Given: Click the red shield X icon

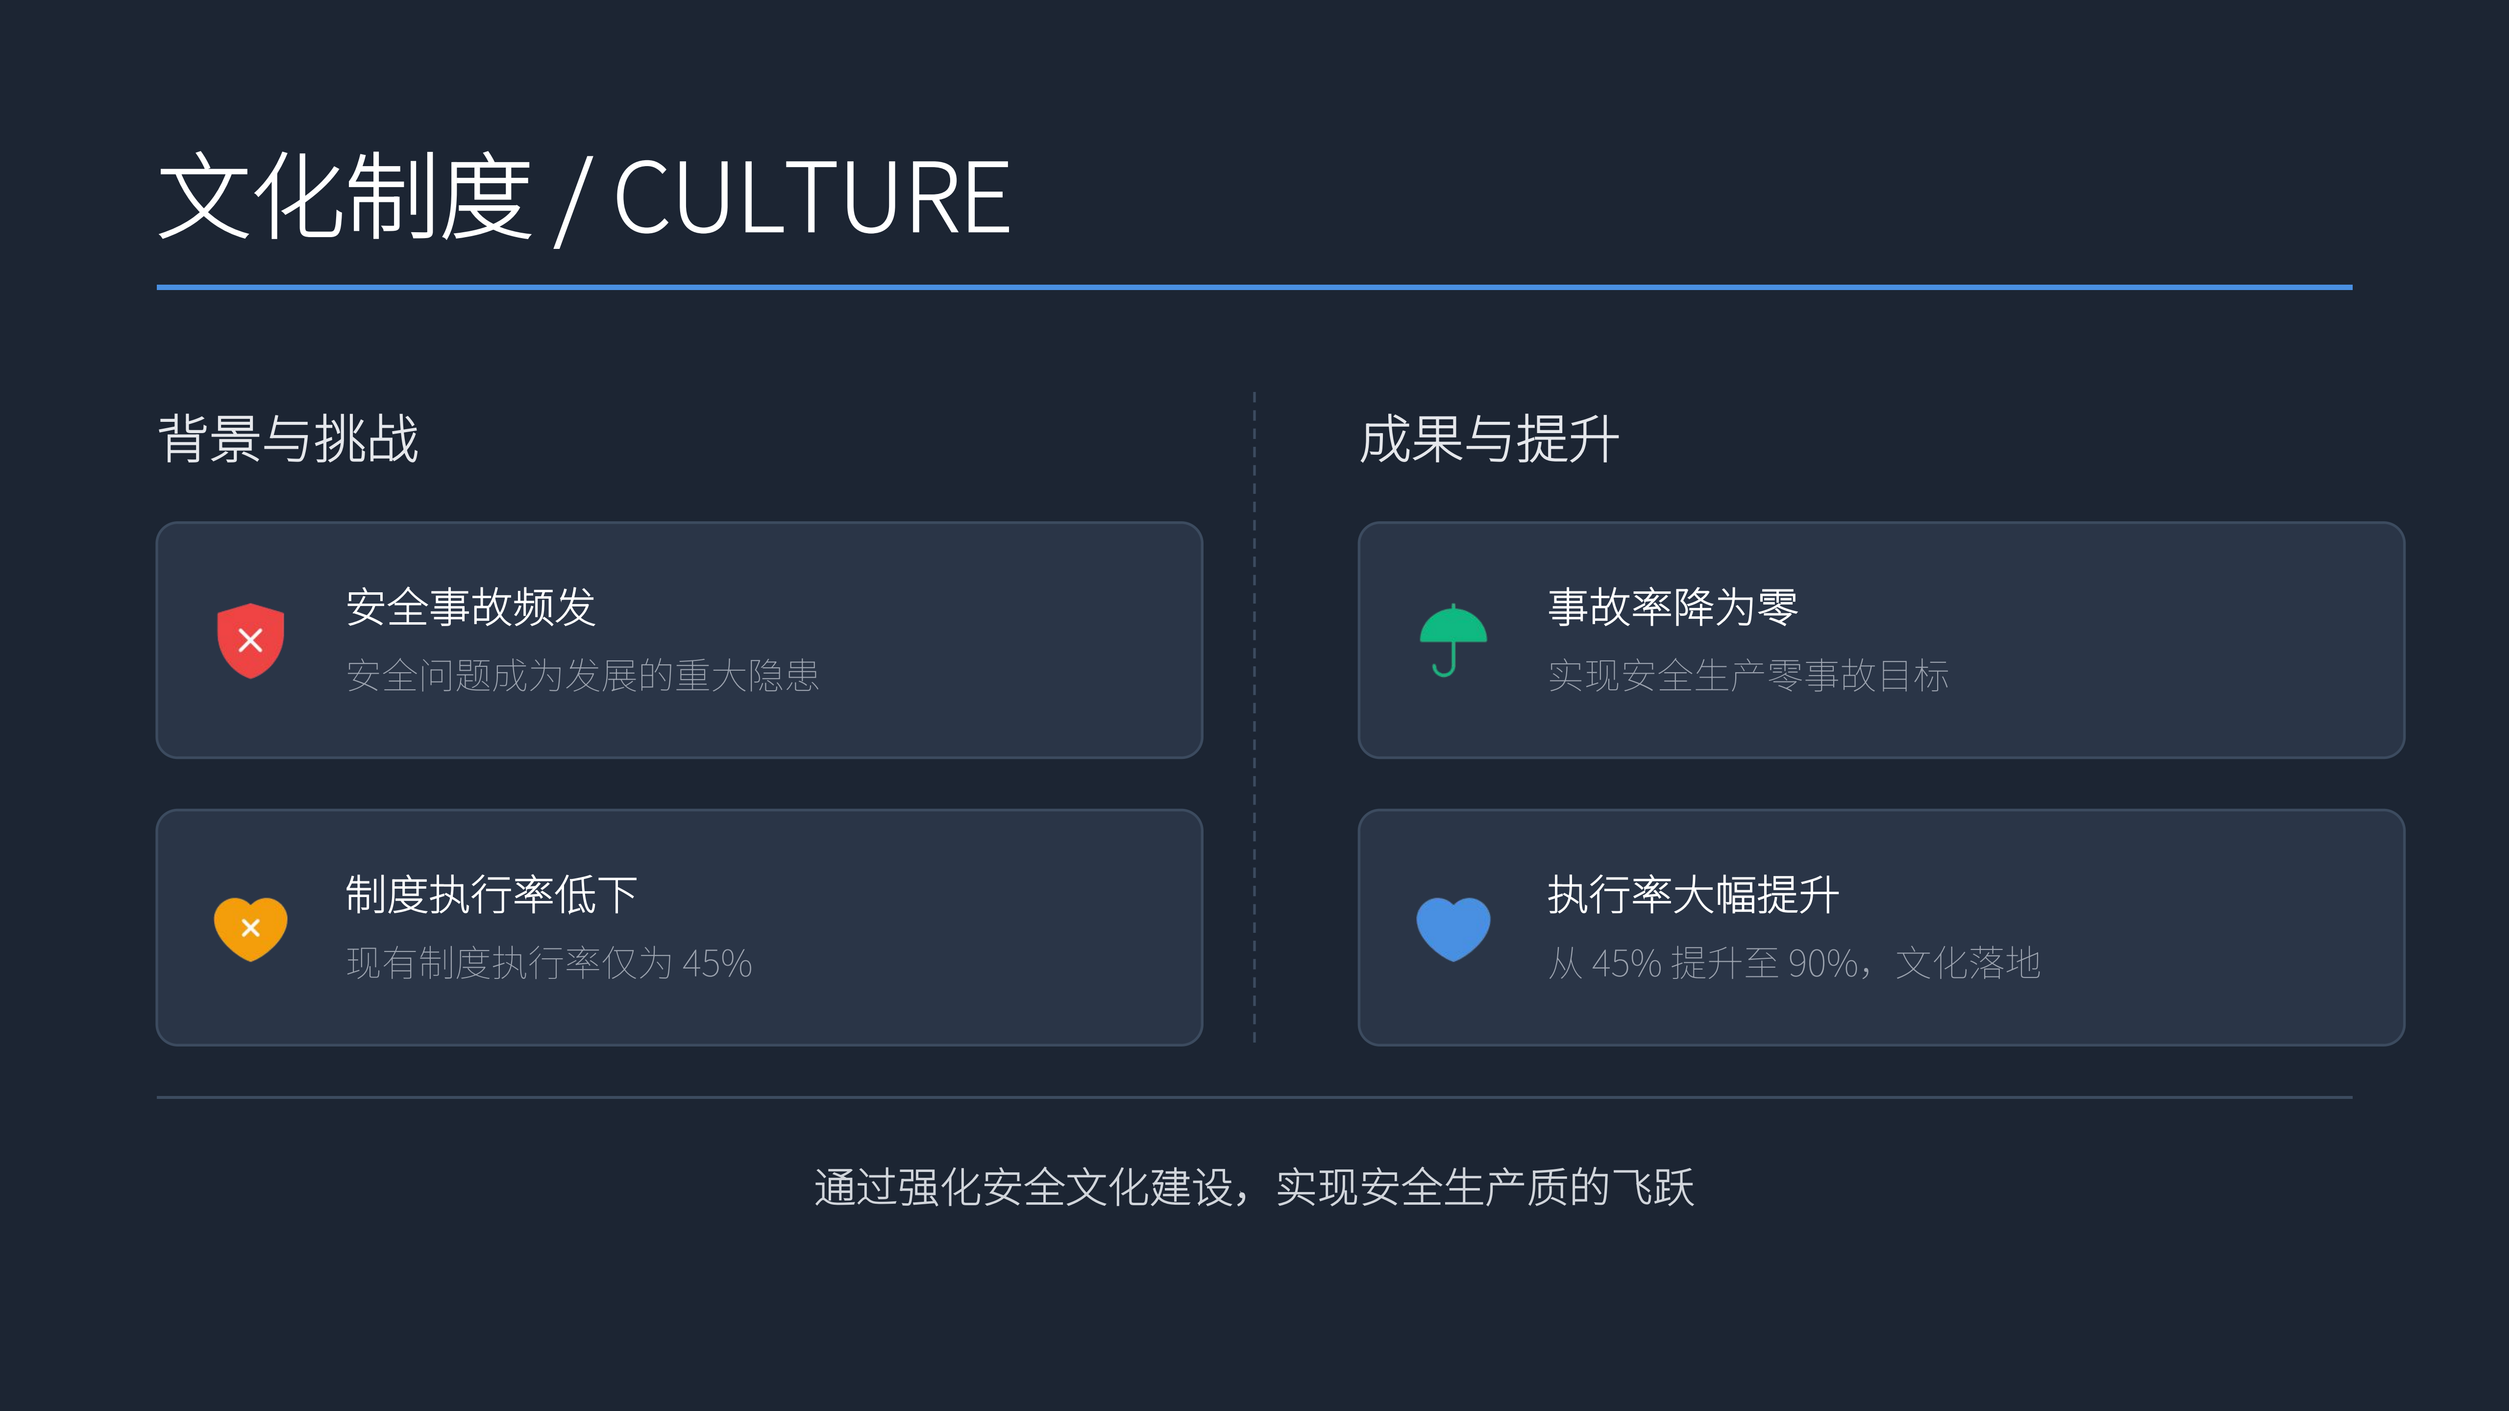Looking at the screenshot, I should pos(250,640).
